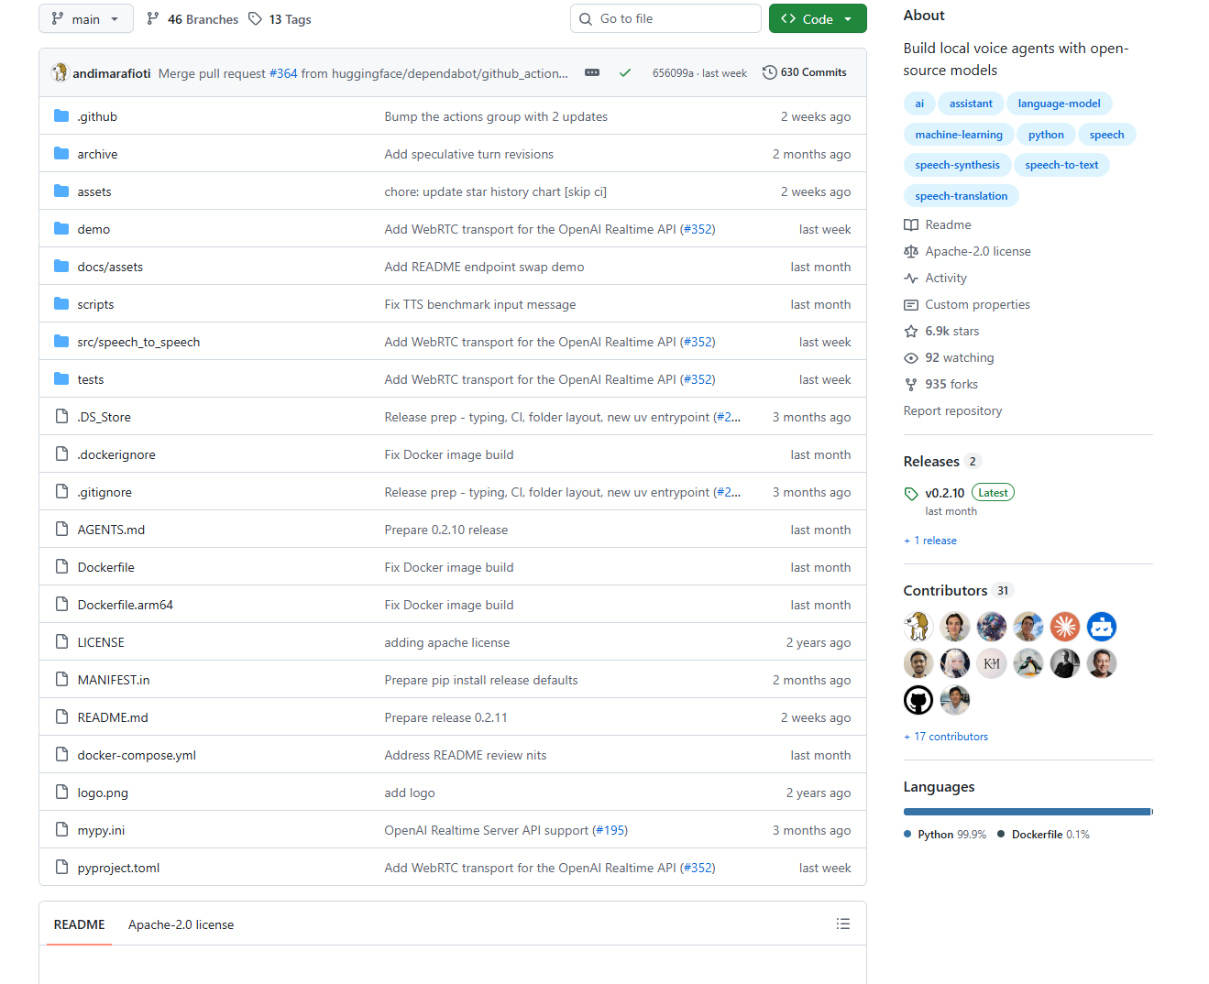Click the folder icon next to archive
The width and height of the screenshot is (1209, 984).
[x=61, y=154]
